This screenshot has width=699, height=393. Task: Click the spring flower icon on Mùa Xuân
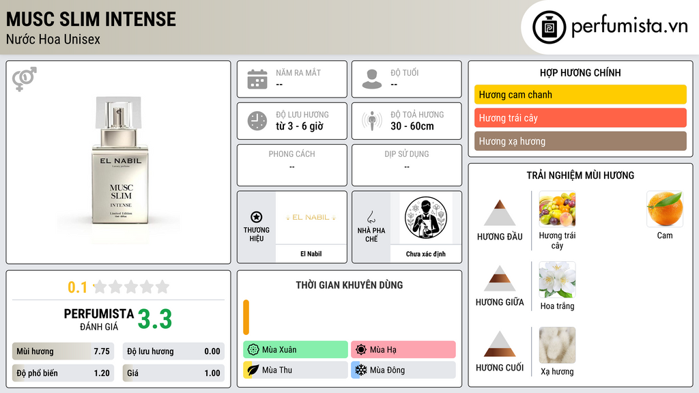253,349
